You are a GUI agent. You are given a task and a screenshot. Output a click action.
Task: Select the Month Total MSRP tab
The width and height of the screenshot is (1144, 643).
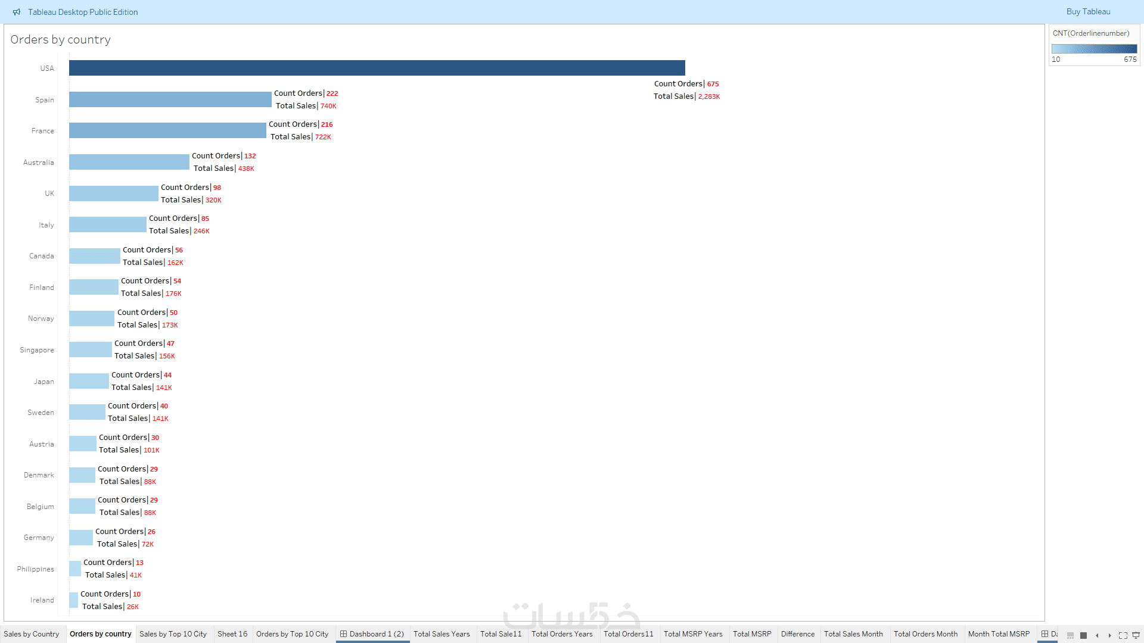pyautogui.click(x=999, y=634)
